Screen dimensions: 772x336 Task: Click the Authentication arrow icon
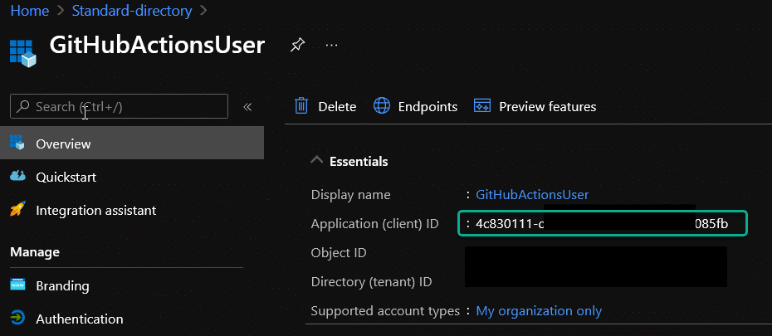pos(17,318)
